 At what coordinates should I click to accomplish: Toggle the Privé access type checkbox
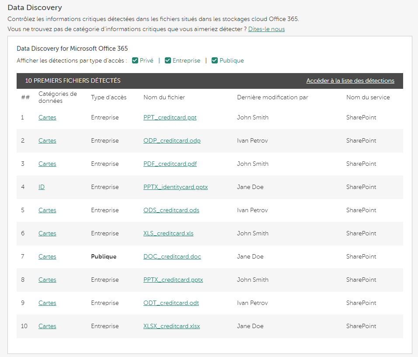click(136, 61)
